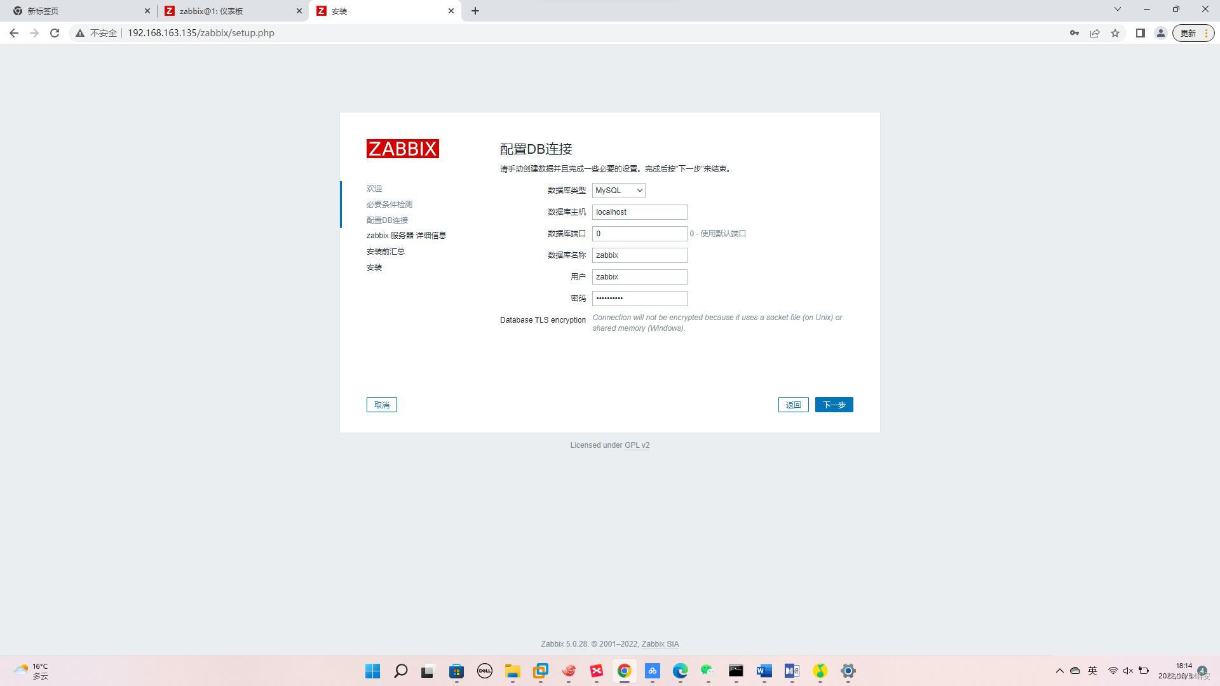Open the command prompt taskbar icon
The height and width of the screenshot is (686, 1220).
click(x=736, y=671)
